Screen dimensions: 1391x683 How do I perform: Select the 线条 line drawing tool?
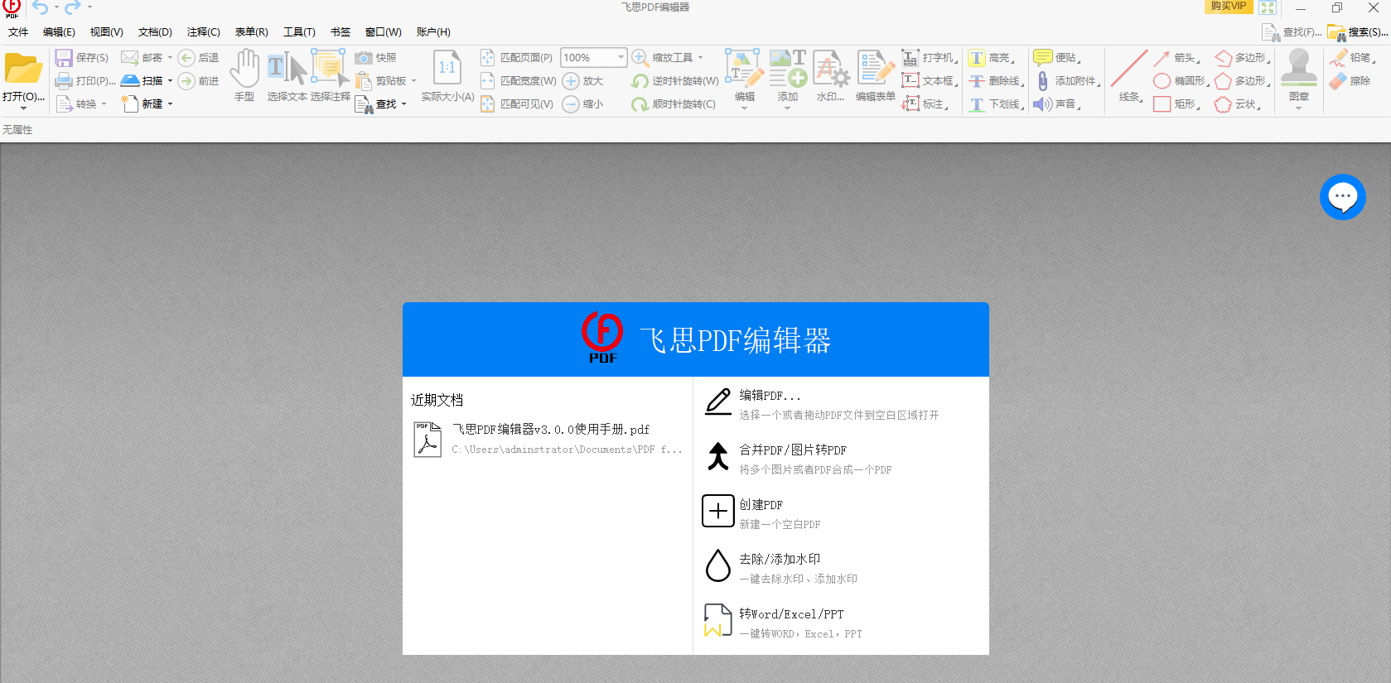(1129, 75)
